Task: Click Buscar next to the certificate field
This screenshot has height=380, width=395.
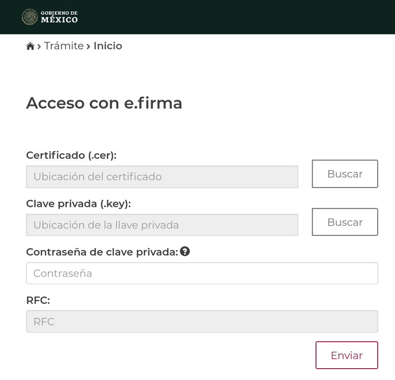Action: [345, 174]
